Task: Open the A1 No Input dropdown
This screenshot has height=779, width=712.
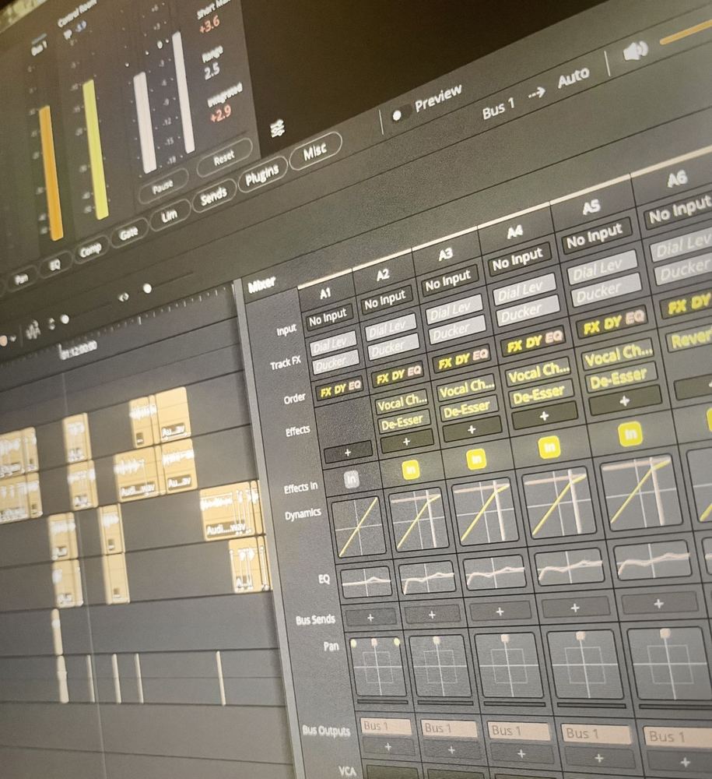Action: coord(328,316)
